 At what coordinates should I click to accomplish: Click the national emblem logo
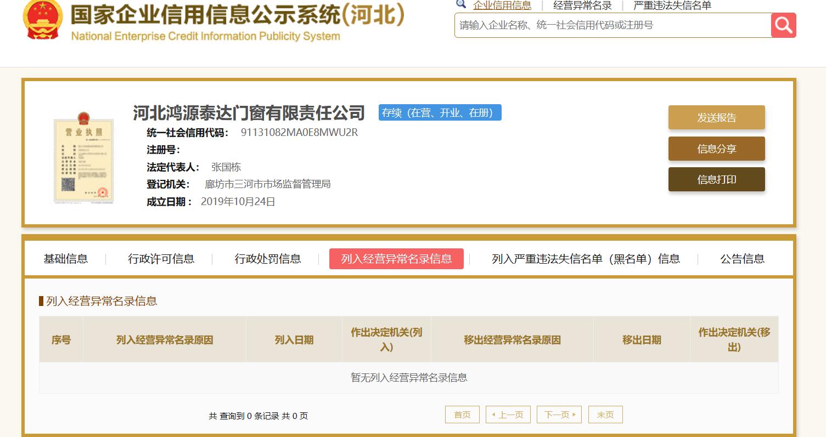pos(43,19)
